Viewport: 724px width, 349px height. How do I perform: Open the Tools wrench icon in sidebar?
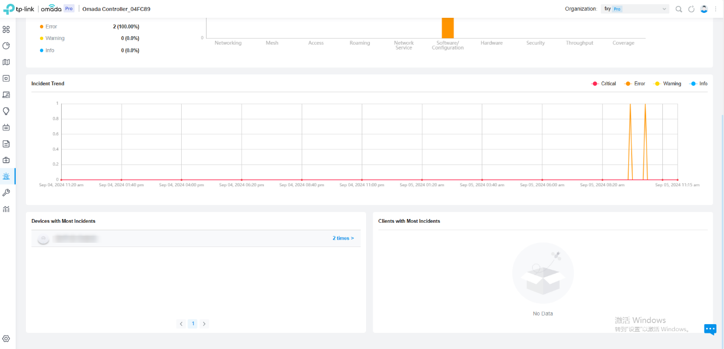coord(6,193)
